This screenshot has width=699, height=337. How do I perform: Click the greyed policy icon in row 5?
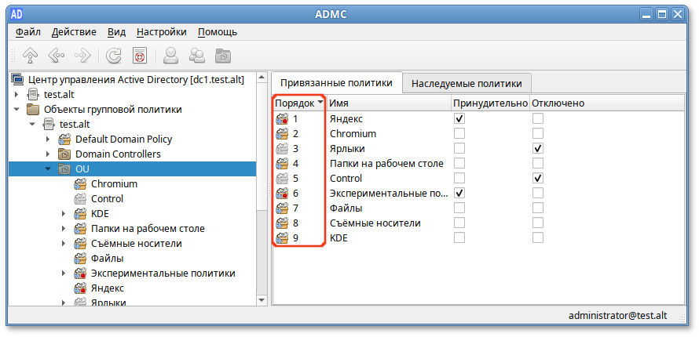[x=282, y=178]
